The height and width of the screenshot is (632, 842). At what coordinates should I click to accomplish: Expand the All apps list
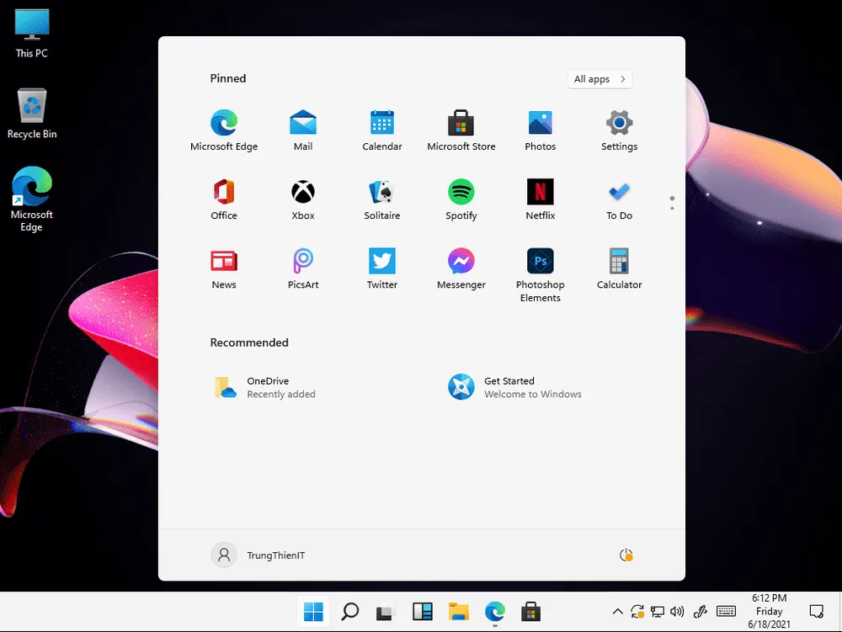point(599,78)
